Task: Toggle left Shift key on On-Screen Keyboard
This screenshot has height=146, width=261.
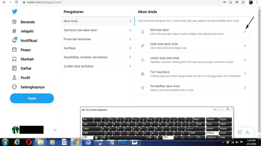Action: point(93,133)
